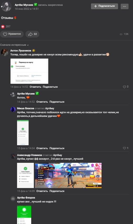This screenshot has height=224, width=133.
Task: Like Миша Власов's comment with the heart
Action: coord(124,148)
